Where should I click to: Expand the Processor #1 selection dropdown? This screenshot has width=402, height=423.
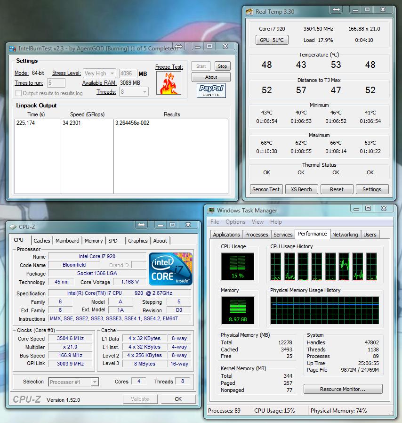tap(73, 382)
